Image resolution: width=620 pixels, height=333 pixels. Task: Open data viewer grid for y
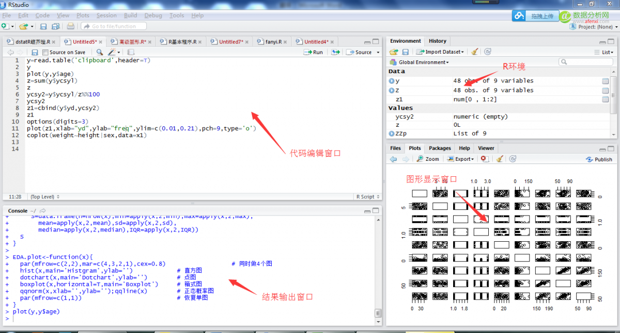tap(605, 81)
